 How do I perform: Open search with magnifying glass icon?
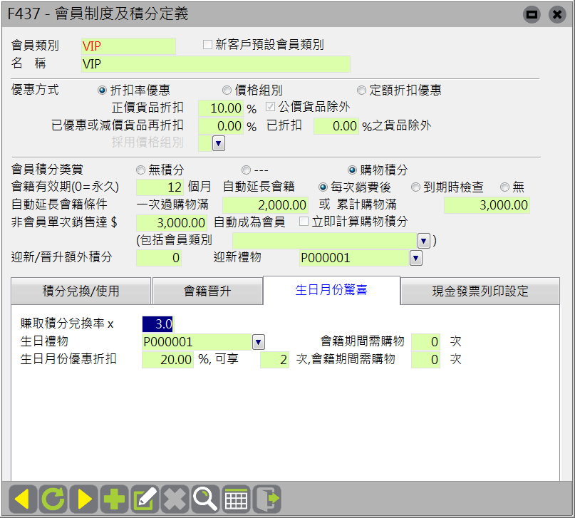click(205, 499)
